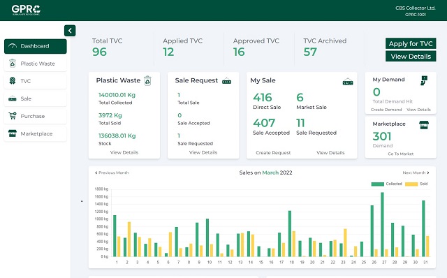447x278 pixels.
Task: Open View Details on My Sale card
Action: [330, 153]
